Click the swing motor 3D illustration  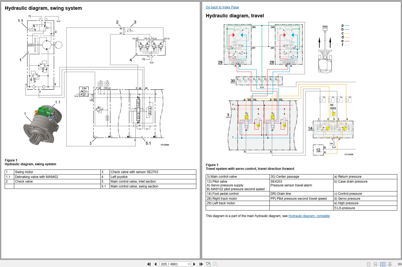coord(42,124)
